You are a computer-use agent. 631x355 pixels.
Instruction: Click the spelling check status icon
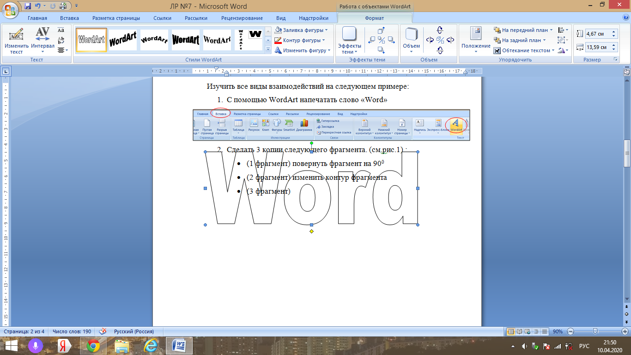point(103,331)
